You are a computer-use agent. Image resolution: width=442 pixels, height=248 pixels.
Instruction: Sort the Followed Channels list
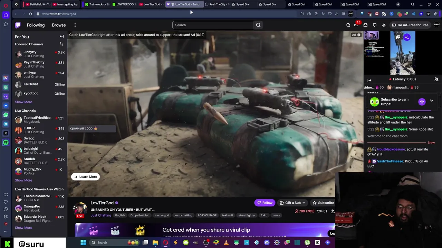pyautogui.click(x=61, y=44)
